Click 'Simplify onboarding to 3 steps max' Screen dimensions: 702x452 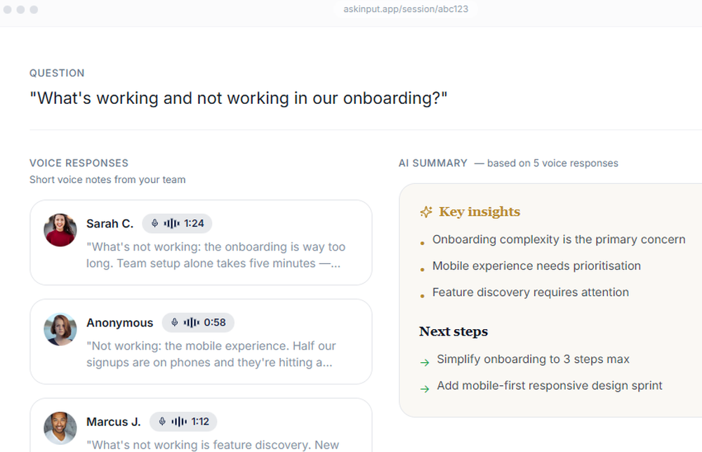click(534, 359)
